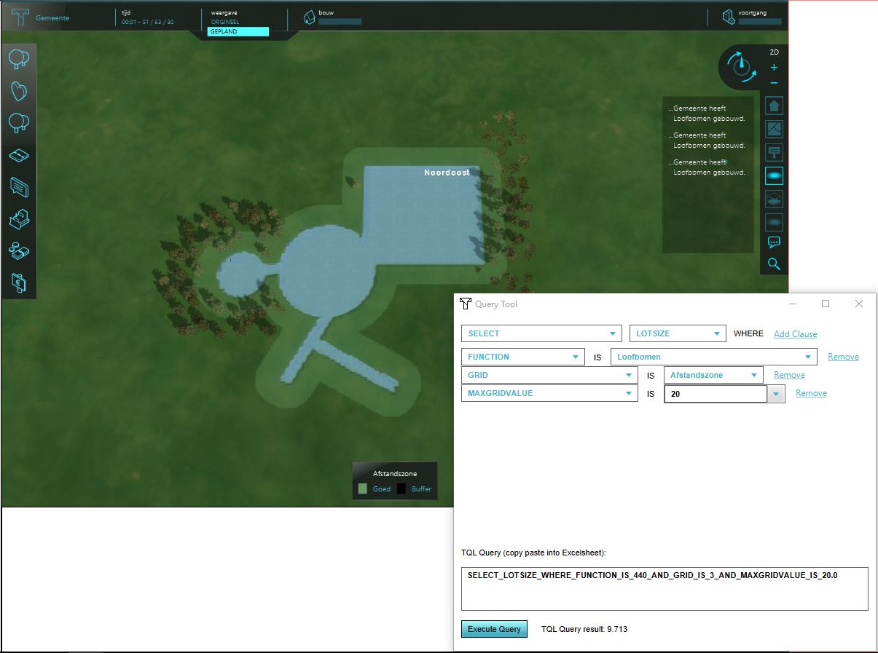878x653 pixels.
Task: Click the Add Clause link
Action: pos(795,334)
